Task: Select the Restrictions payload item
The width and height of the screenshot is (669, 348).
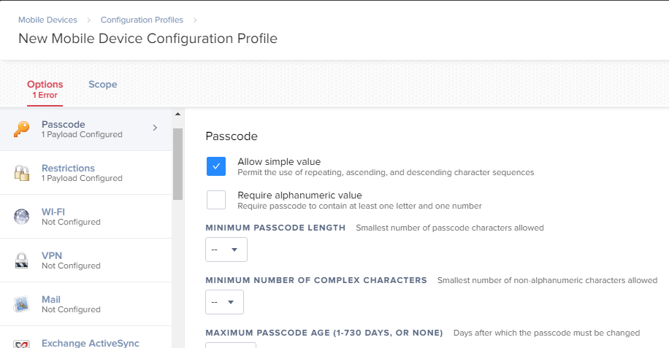Action: point(85,173)
